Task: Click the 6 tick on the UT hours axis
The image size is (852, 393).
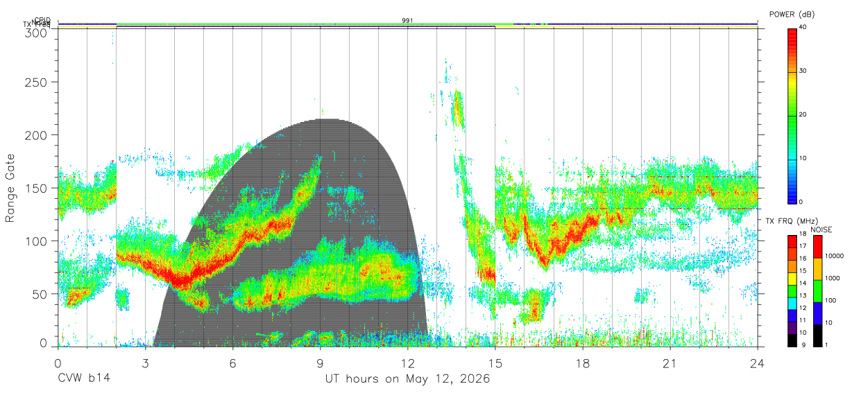Action: coord(232,363)
